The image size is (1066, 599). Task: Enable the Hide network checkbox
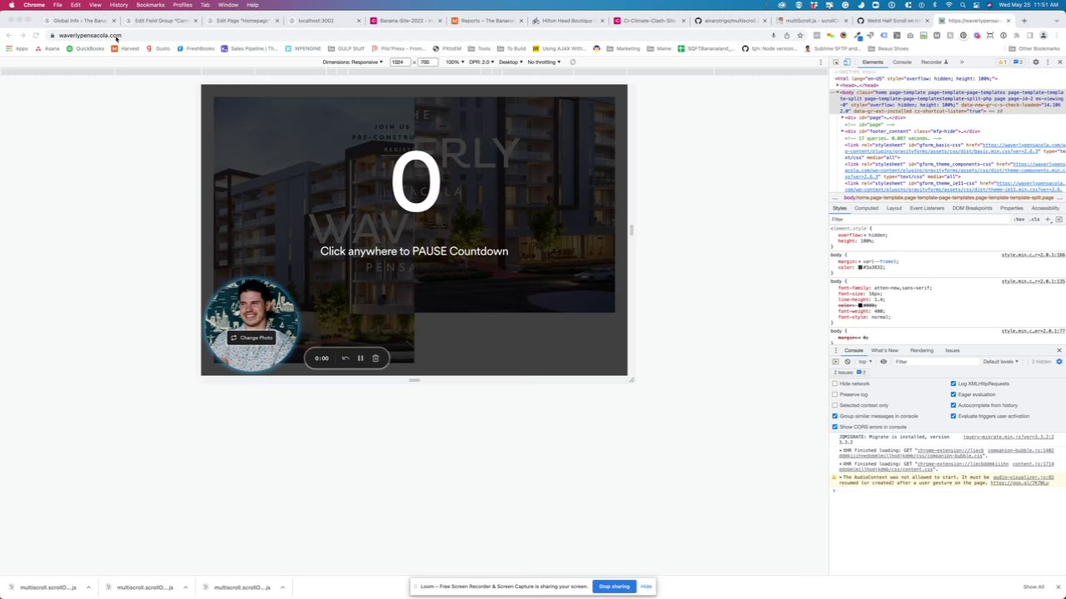coord(835,384)
